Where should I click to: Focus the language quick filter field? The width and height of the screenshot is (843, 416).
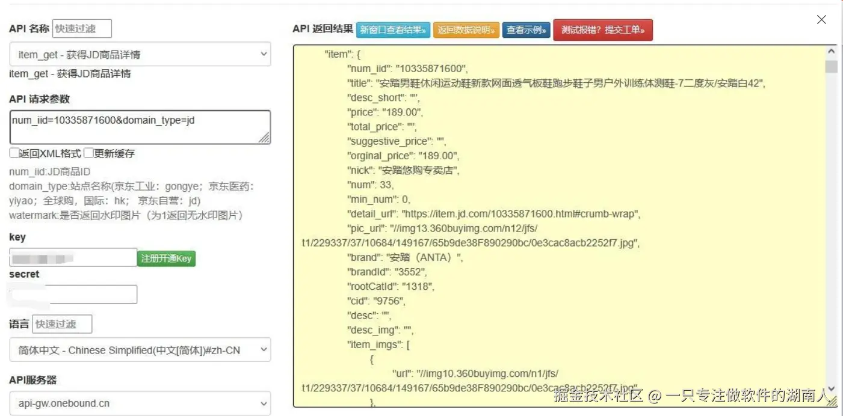[x=62, y=324]
